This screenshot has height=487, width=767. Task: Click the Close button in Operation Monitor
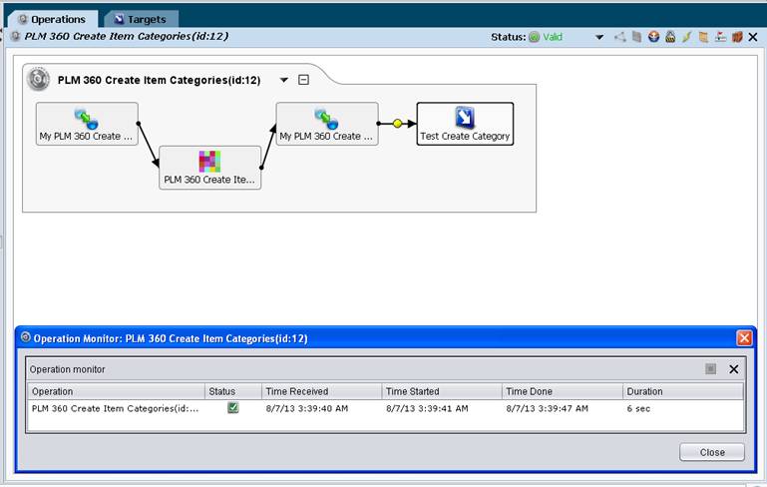pyautogui.click(x=712, y=452)
